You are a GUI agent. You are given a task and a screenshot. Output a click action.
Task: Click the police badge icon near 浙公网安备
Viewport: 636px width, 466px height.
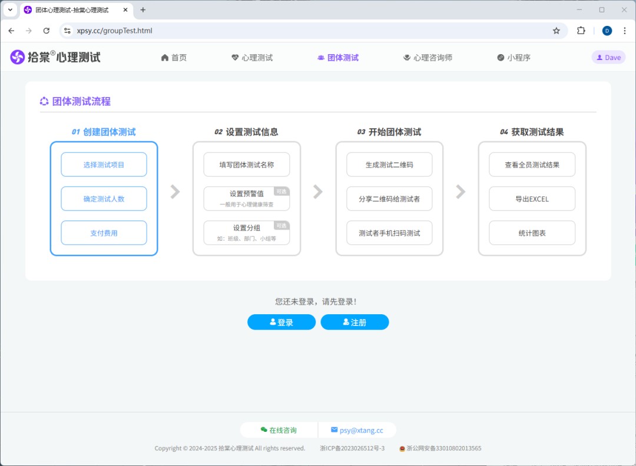click(x=402, y=448)
